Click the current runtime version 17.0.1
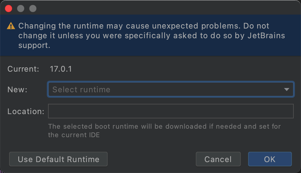301x173 pixels. point(61,69)
